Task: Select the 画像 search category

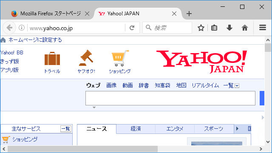Action: click(x=111, y=85)
